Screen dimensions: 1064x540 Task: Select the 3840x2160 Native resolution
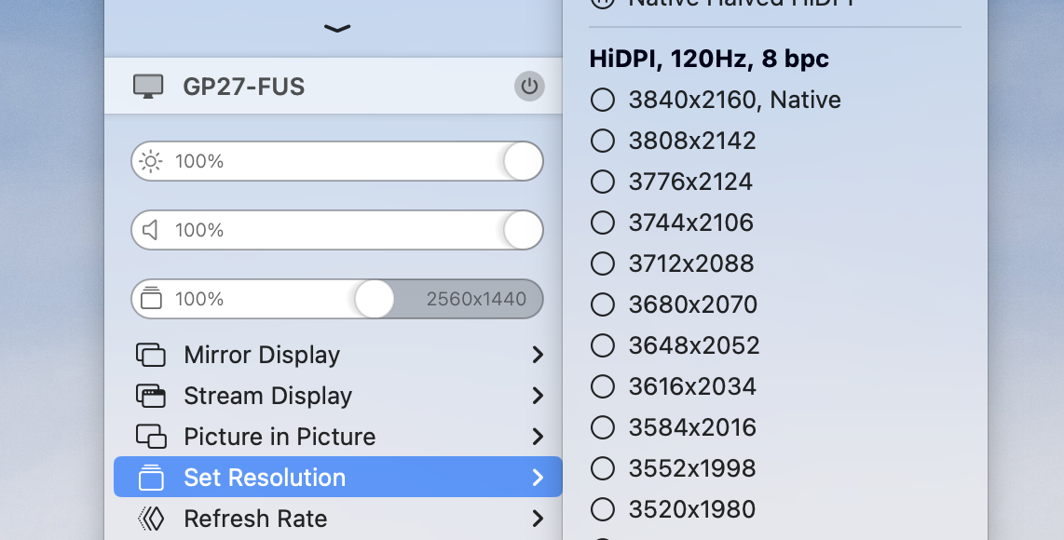coord(603,100)
